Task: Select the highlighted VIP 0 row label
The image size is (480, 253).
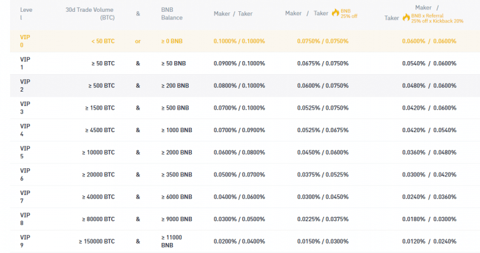Action: tap(25, 41)
